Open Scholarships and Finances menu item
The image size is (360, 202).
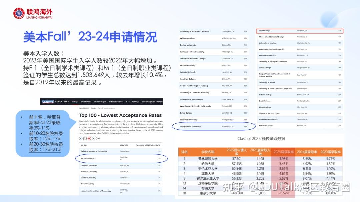pos(152,102)
